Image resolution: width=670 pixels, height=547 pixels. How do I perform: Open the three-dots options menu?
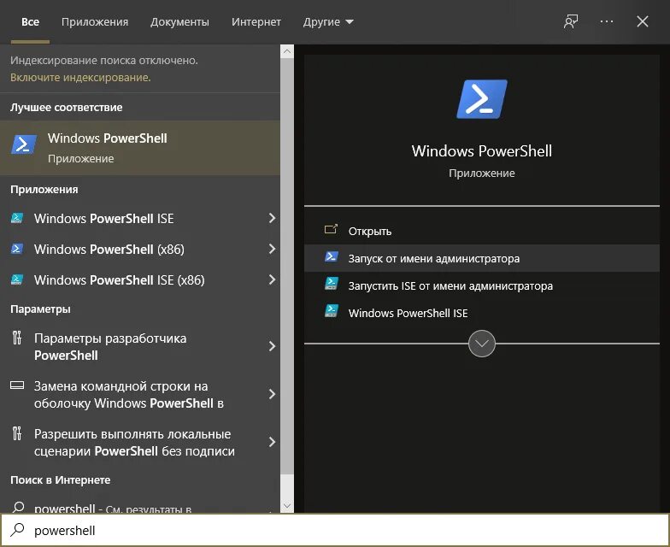(x=607, y=21)
